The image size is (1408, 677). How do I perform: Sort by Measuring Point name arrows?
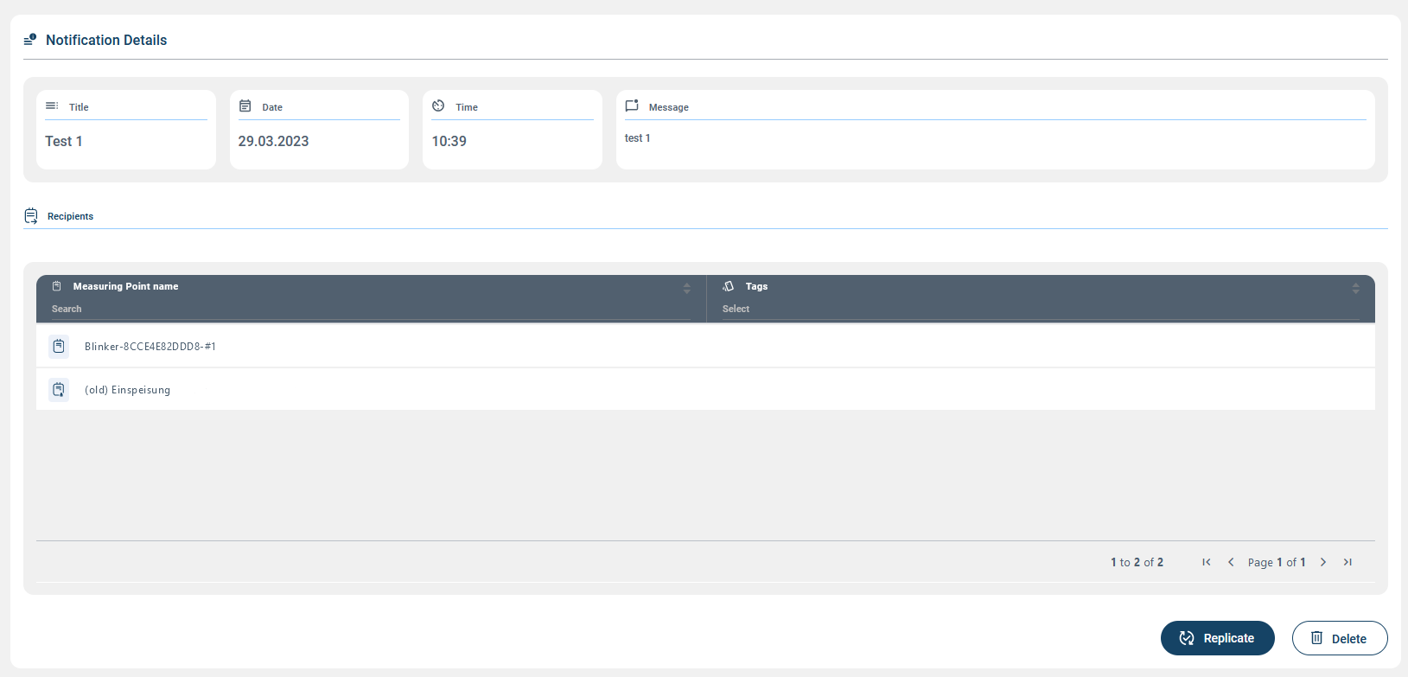(x=687, y=288)
